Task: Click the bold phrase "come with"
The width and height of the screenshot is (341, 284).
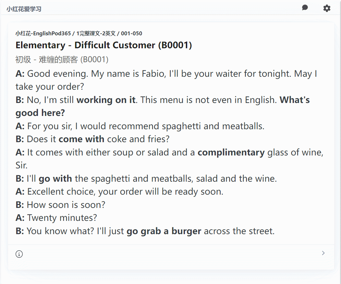Action: tap(81, 139)
